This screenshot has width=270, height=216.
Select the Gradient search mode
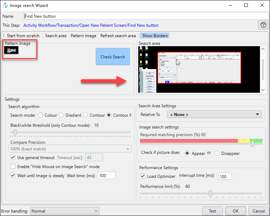(61, 115)
